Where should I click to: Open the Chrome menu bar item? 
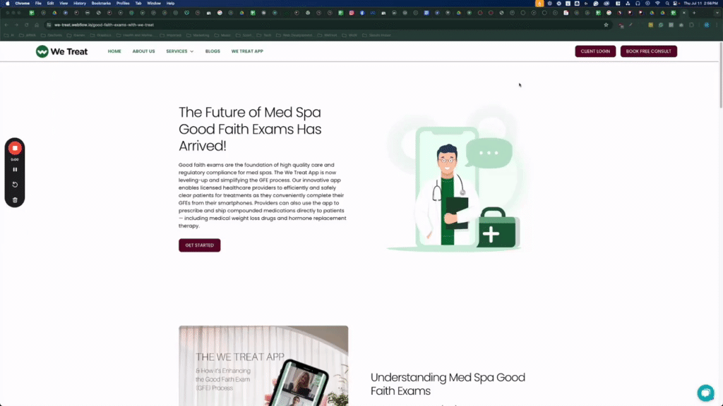tap(22, 4)
